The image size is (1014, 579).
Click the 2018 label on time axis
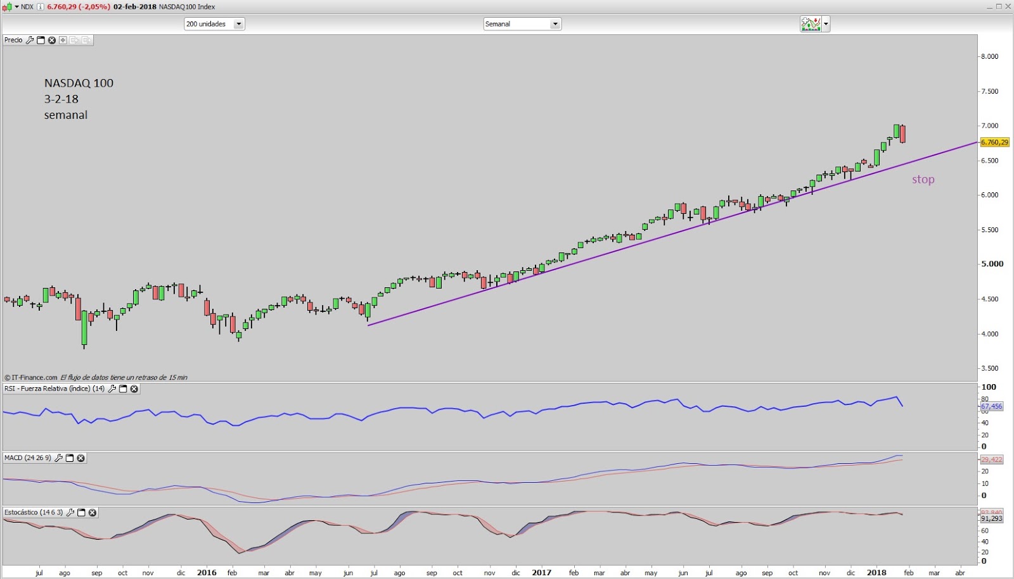point(876,573)
